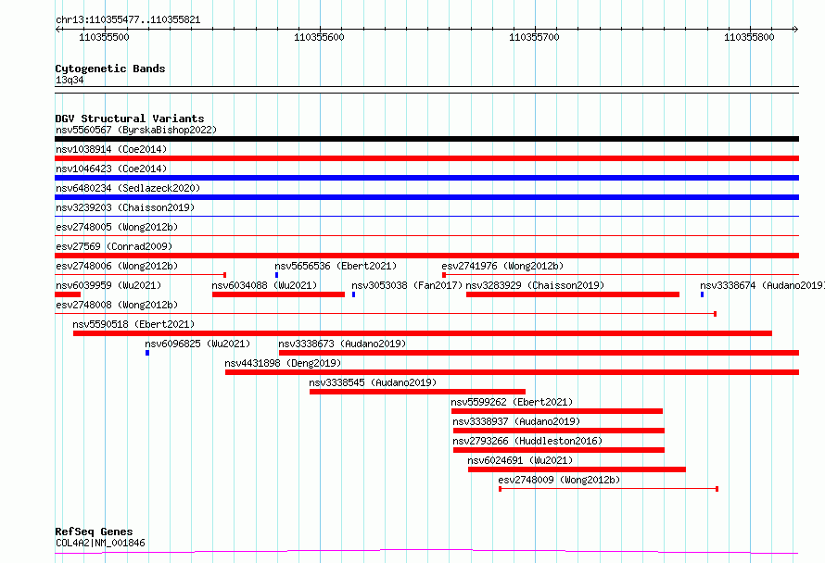Click the Cytogenetic Bands track heading
This screenshot has height=563, width=825.
(x=110, y=69)
